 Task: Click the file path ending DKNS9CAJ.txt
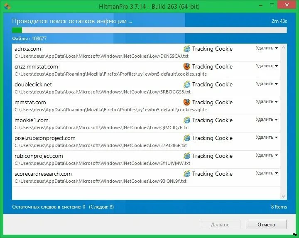[101, 56]
